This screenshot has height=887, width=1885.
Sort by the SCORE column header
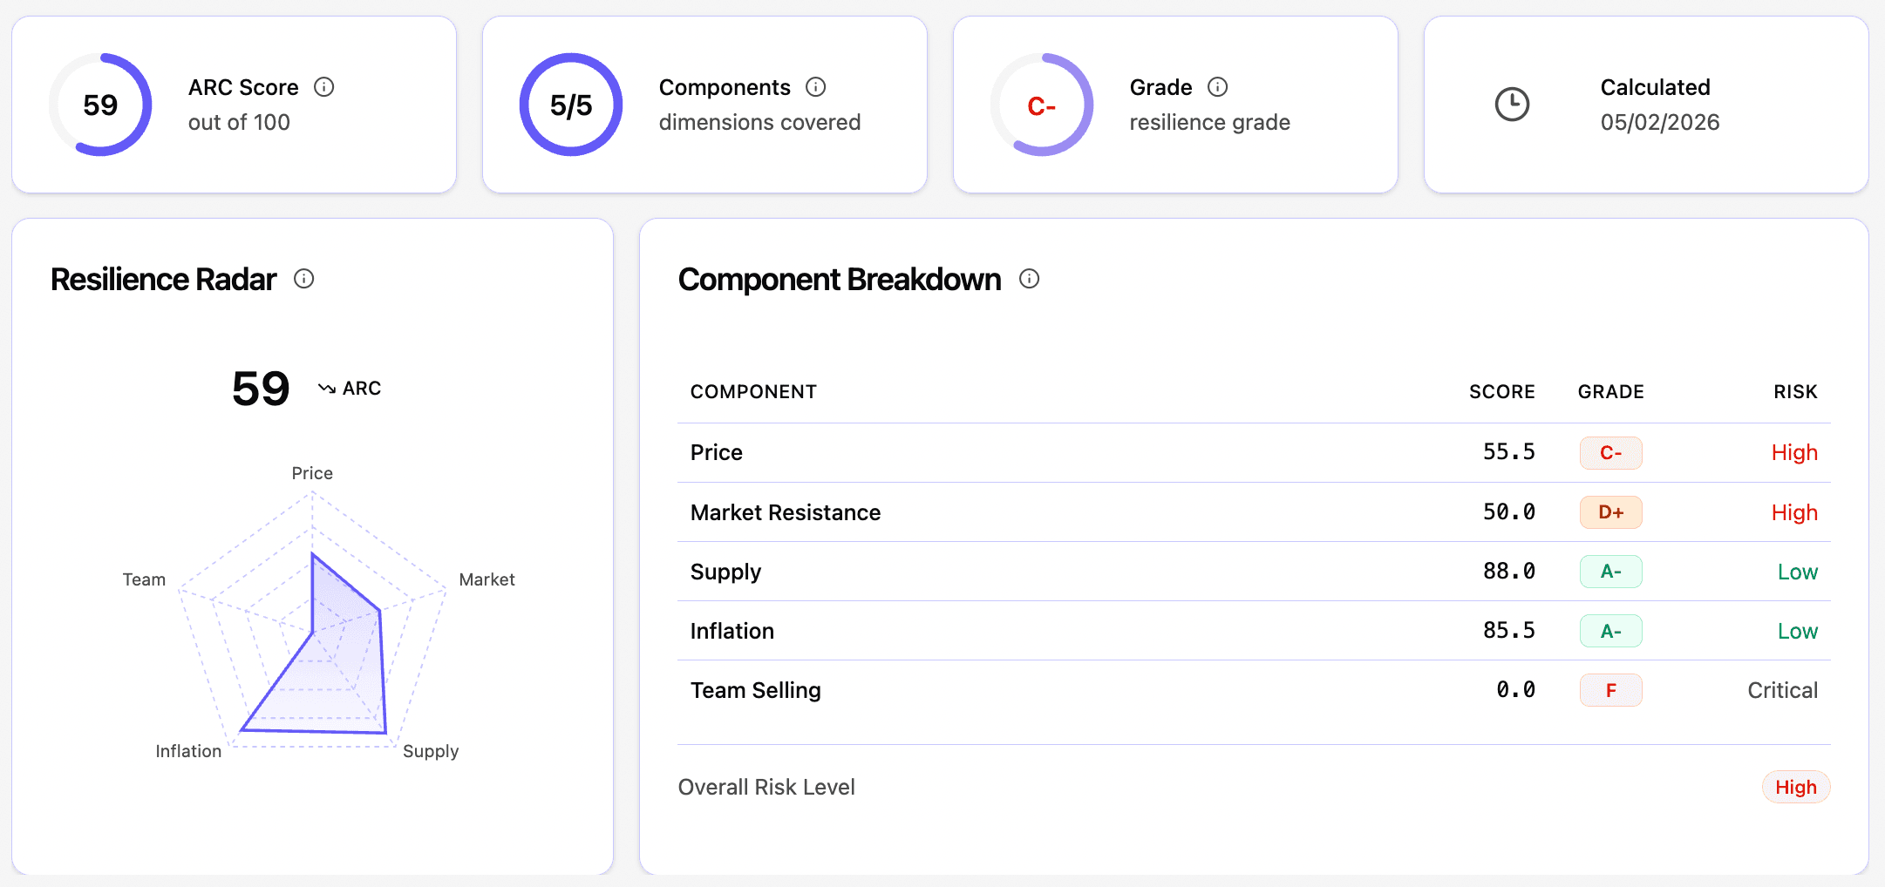(x=1501, y=391)
